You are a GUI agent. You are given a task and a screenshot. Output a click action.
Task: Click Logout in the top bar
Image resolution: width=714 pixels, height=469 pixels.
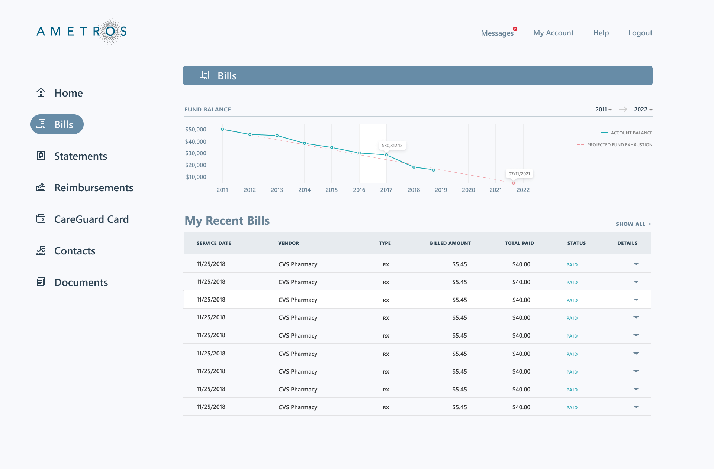(640, 33)
